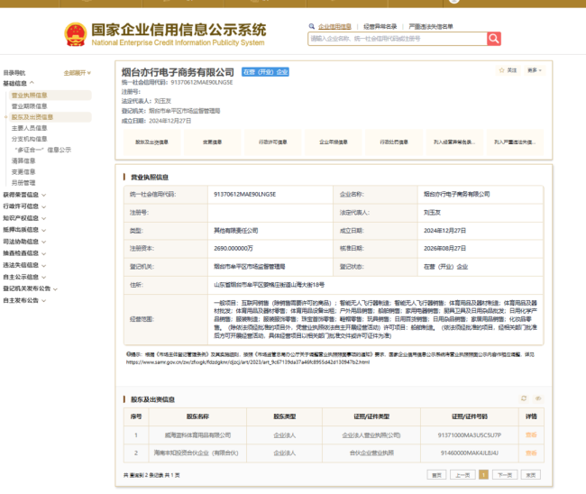This screenshot has width=586, height=494.
Task: Select 主要人员信息 in the sidebar
Action: 29,128
